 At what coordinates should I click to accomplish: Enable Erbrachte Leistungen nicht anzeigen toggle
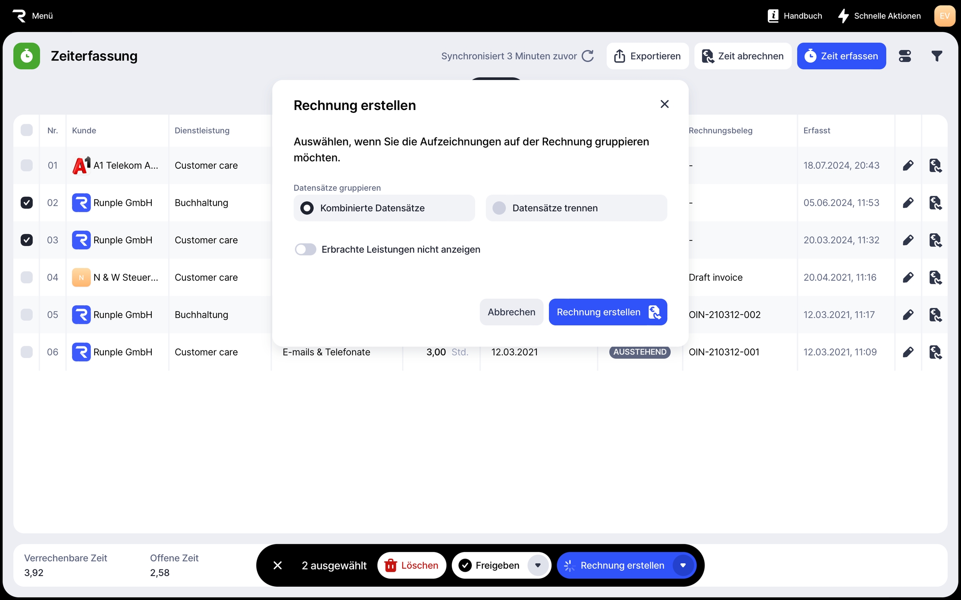pos(305,250)
